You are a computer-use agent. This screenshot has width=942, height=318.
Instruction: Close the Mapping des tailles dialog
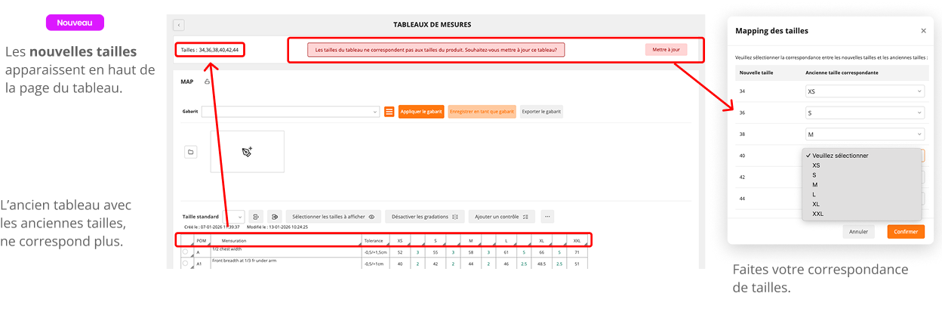pyautogui.click(x=923, y=31)
